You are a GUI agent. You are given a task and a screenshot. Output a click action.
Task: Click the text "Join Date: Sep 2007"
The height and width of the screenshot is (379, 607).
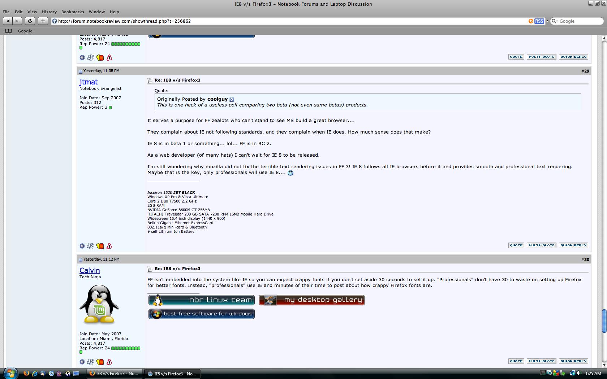point(100,98)
